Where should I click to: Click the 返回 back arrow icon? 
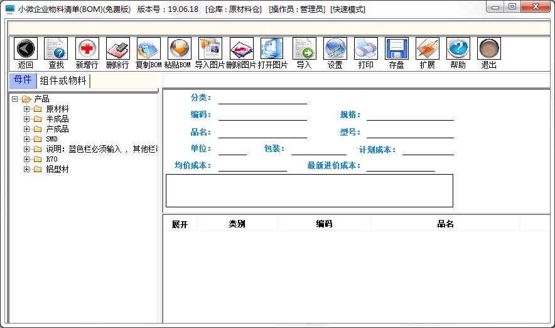[26, 48]
